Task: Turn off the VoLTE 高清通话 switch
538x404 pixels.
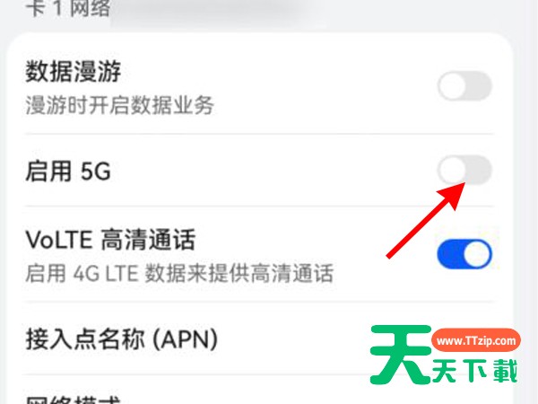Action: [x=464, y=254]
